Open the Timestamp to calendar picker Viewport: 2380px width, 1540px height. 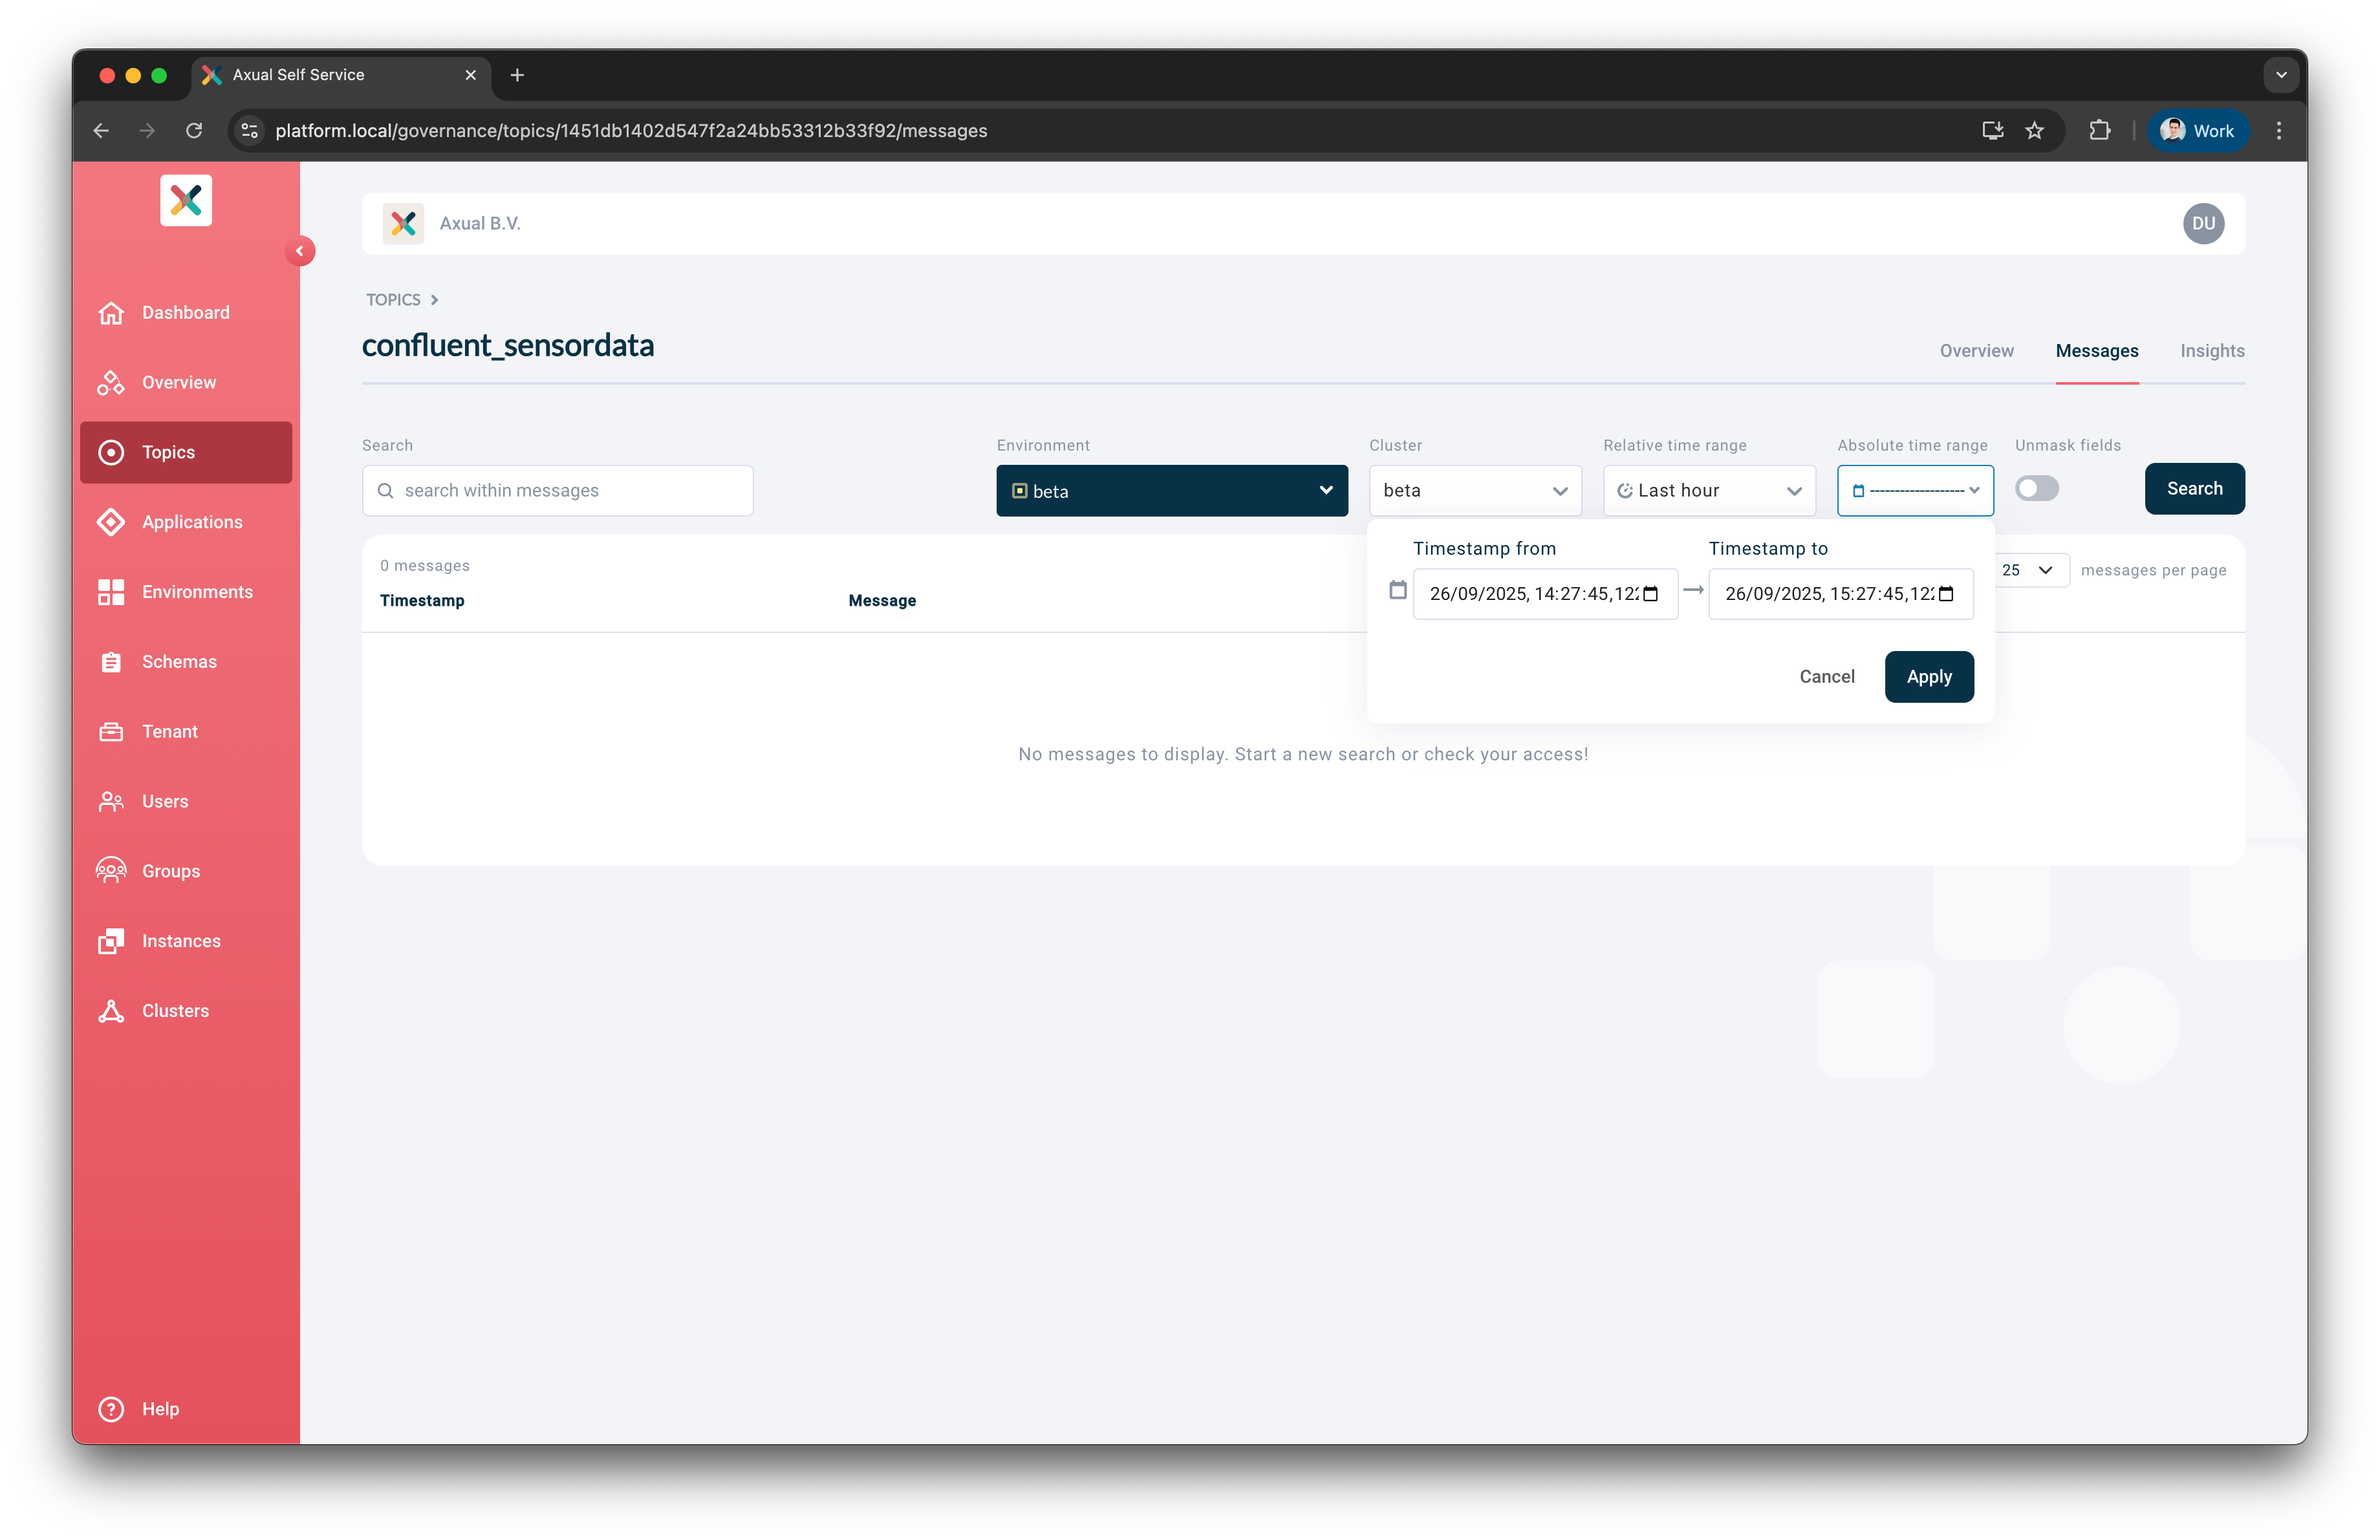1945,594
